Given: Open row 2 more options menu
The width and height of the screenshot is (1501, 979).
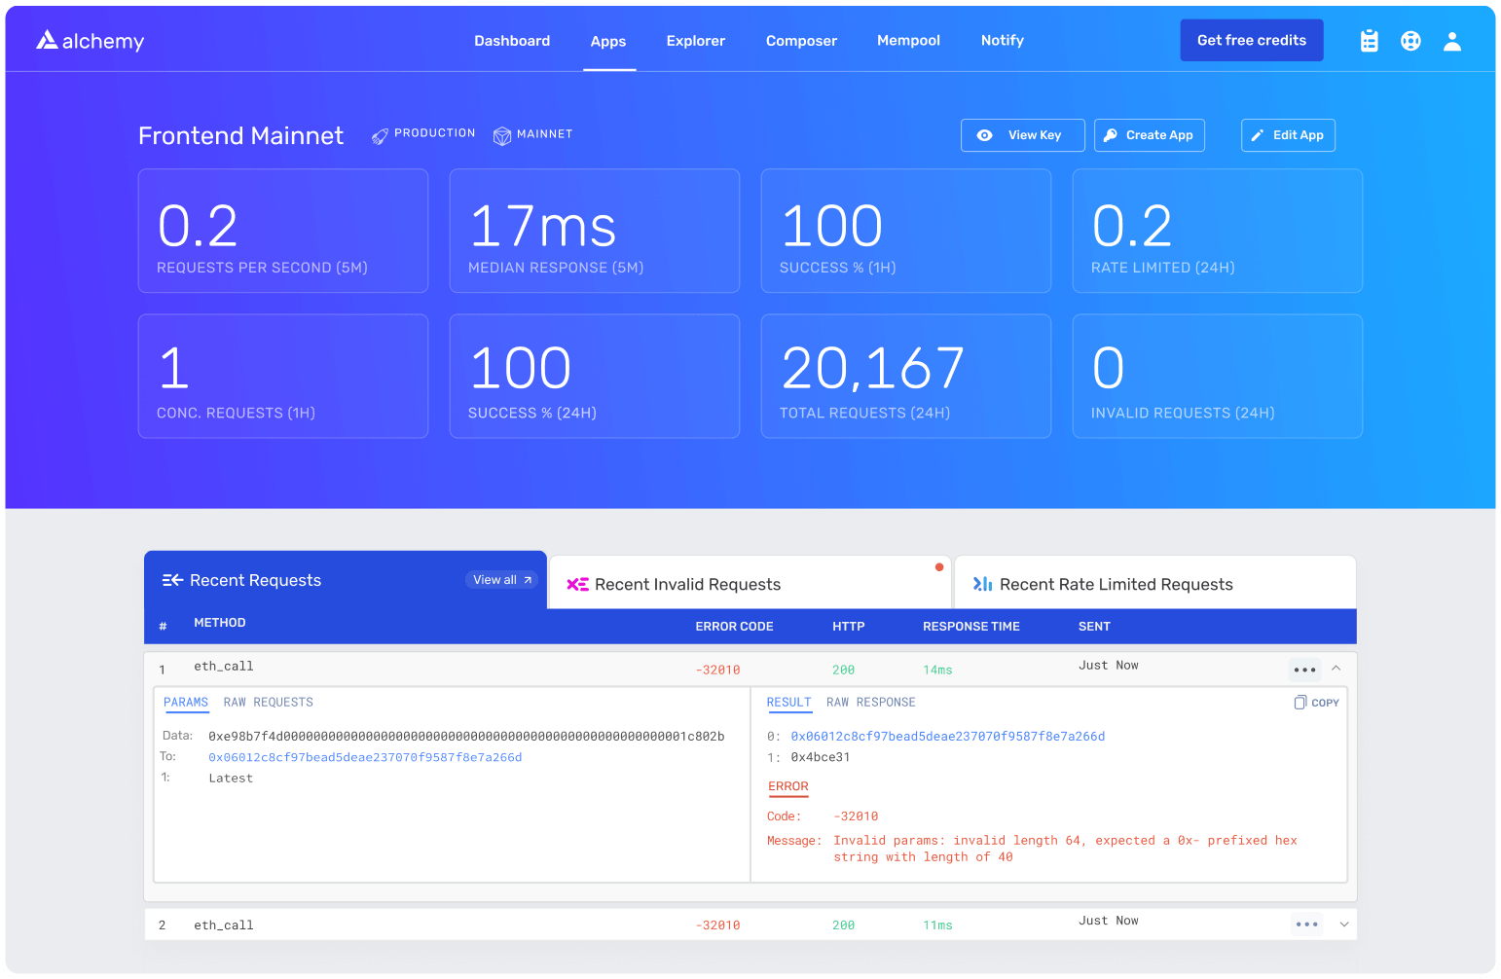Looking at the screenshot, I should [x=1307, y=925].
